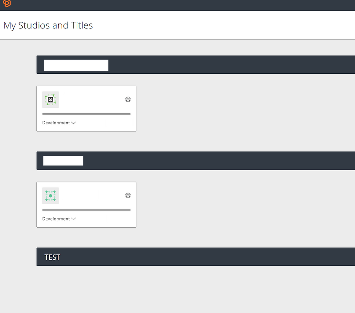Open the chevron next to Development in top card
Image resolution: width=355 pixels, height=313 pixels.
tap(73, 123)
